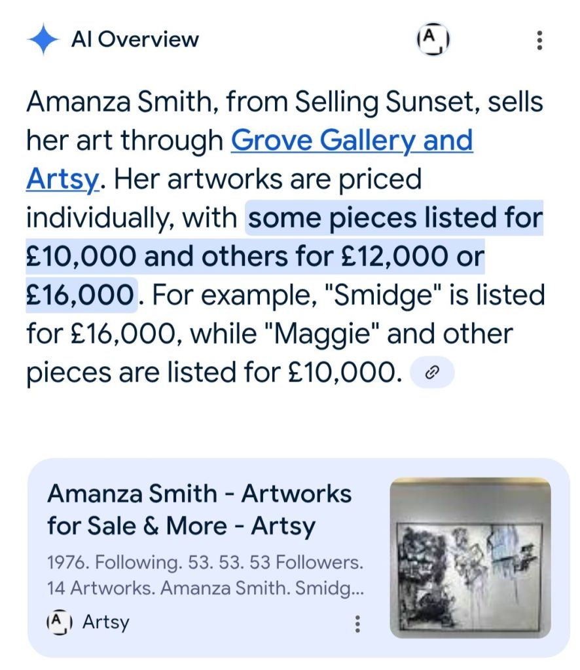
Task: Click the "AI Overview" heading text
Action: coord(135,40)
